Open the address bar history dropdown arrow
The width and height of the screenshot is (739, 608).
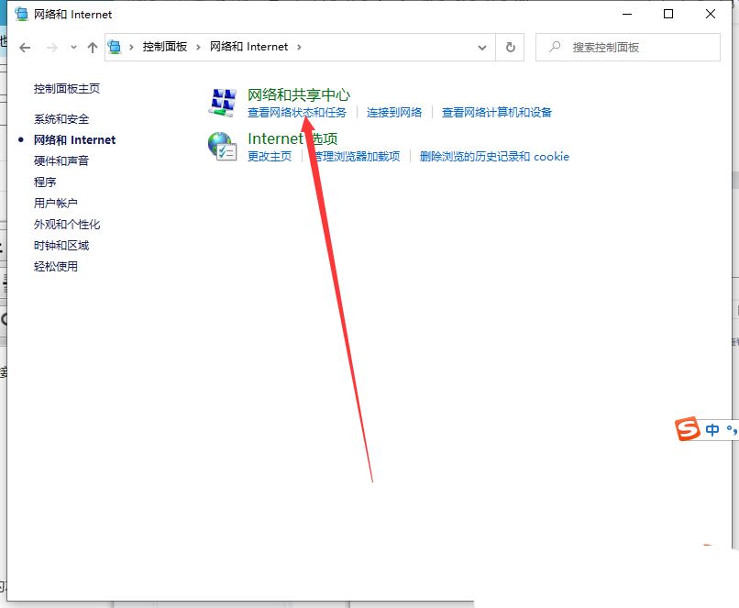(x=482, y=47)
